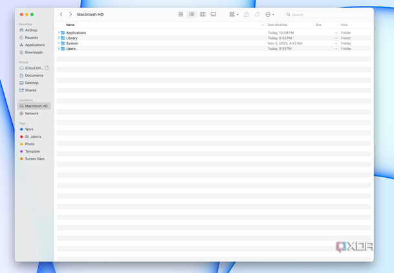Toggle sort direction arrow in Name column
This screenshot has height=273, width=394.
(x=262, y=25)
